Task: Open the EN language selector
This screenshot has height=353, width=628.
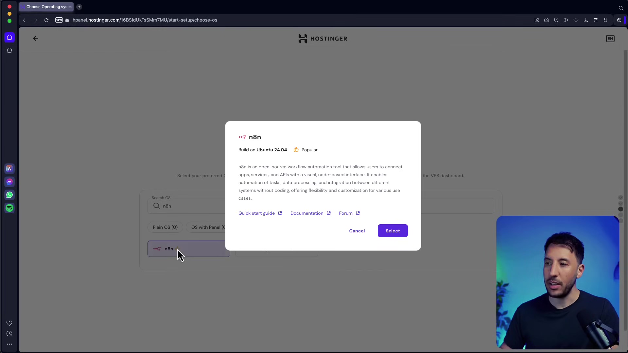Action: click(x=610, y=39)
